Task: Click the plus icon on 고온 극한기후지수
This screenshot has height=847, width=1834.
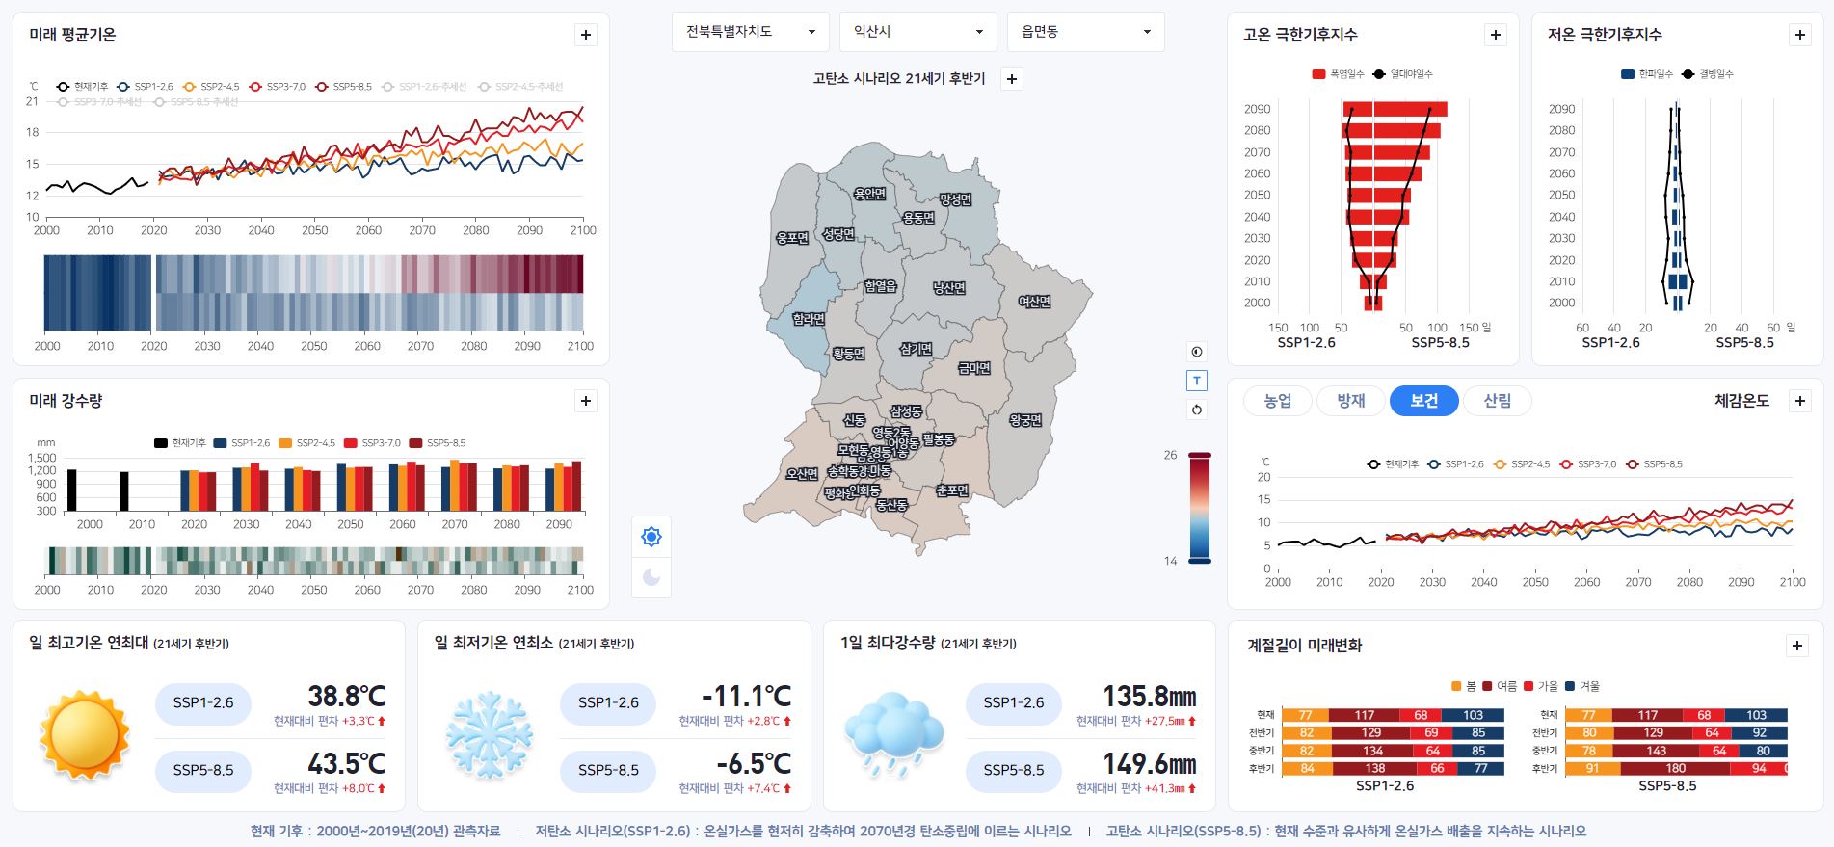Action: (1495, 35)
